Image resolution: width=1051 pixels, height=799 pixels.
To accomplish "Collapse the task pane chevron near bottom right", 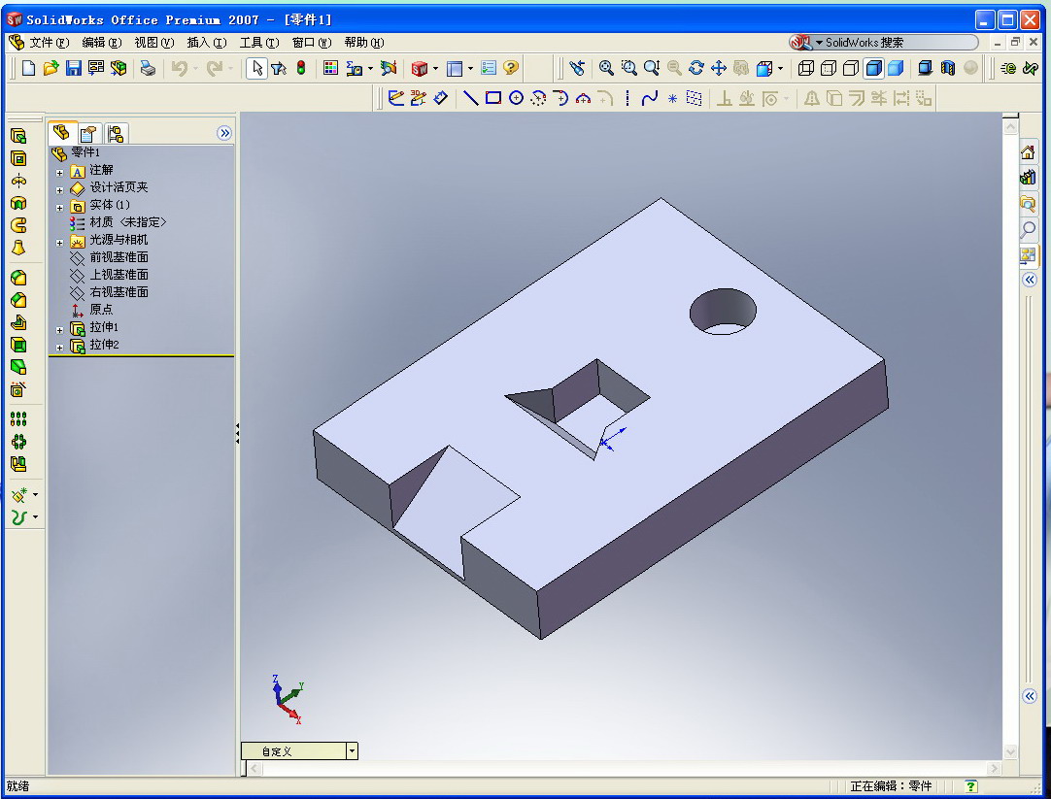I will click(1030, 696).
